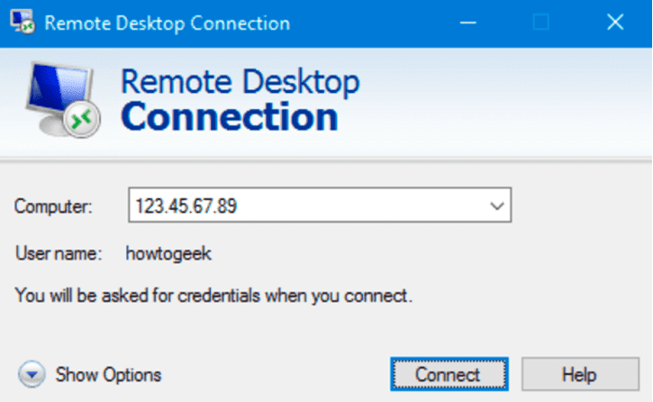The image size is (653, 402).
Task: Click the bold Connection heading in banner
Action: click(x=229, y=117)
